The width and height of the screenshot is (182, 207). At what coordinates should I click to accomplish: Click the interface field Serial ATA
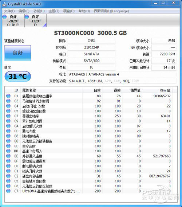(91, 54)
